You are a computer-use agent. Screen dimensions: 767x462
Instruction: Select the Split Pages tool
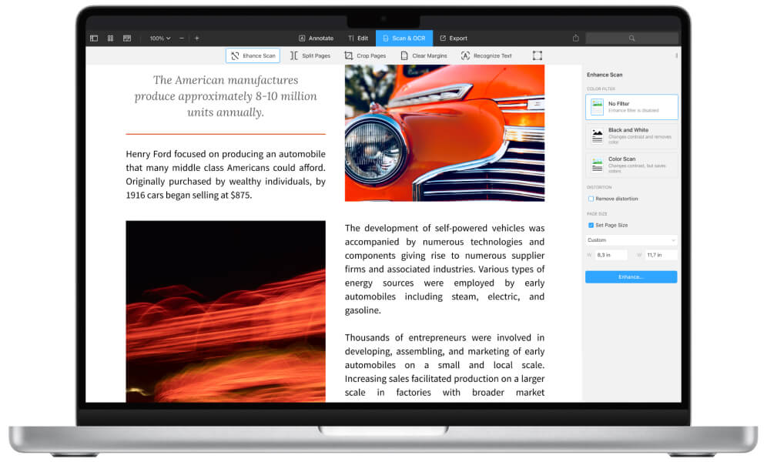click(x=310, y=56)
